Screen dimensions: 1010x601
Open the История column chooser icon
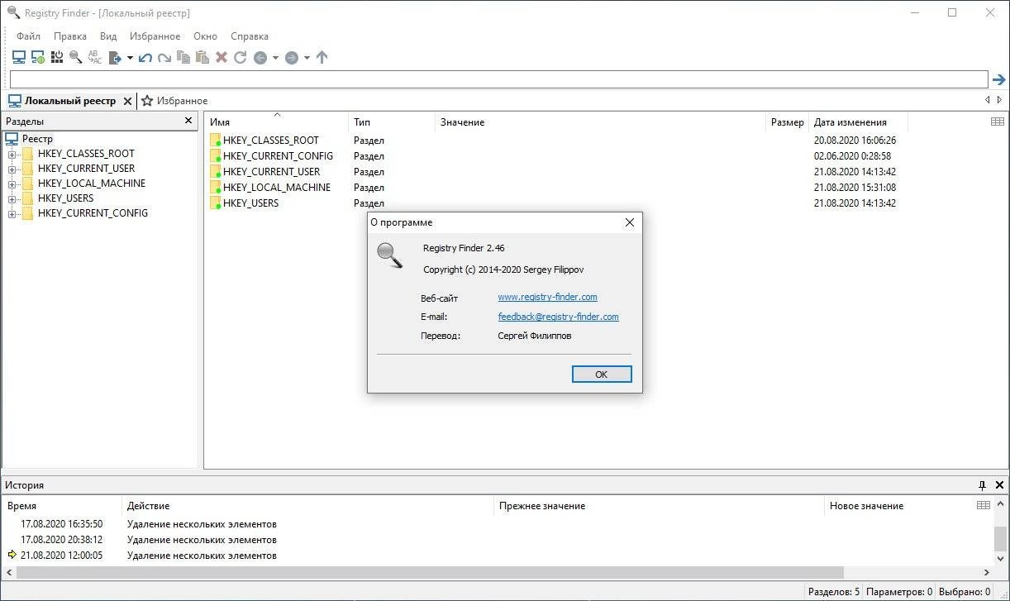(x=984, y=505)
